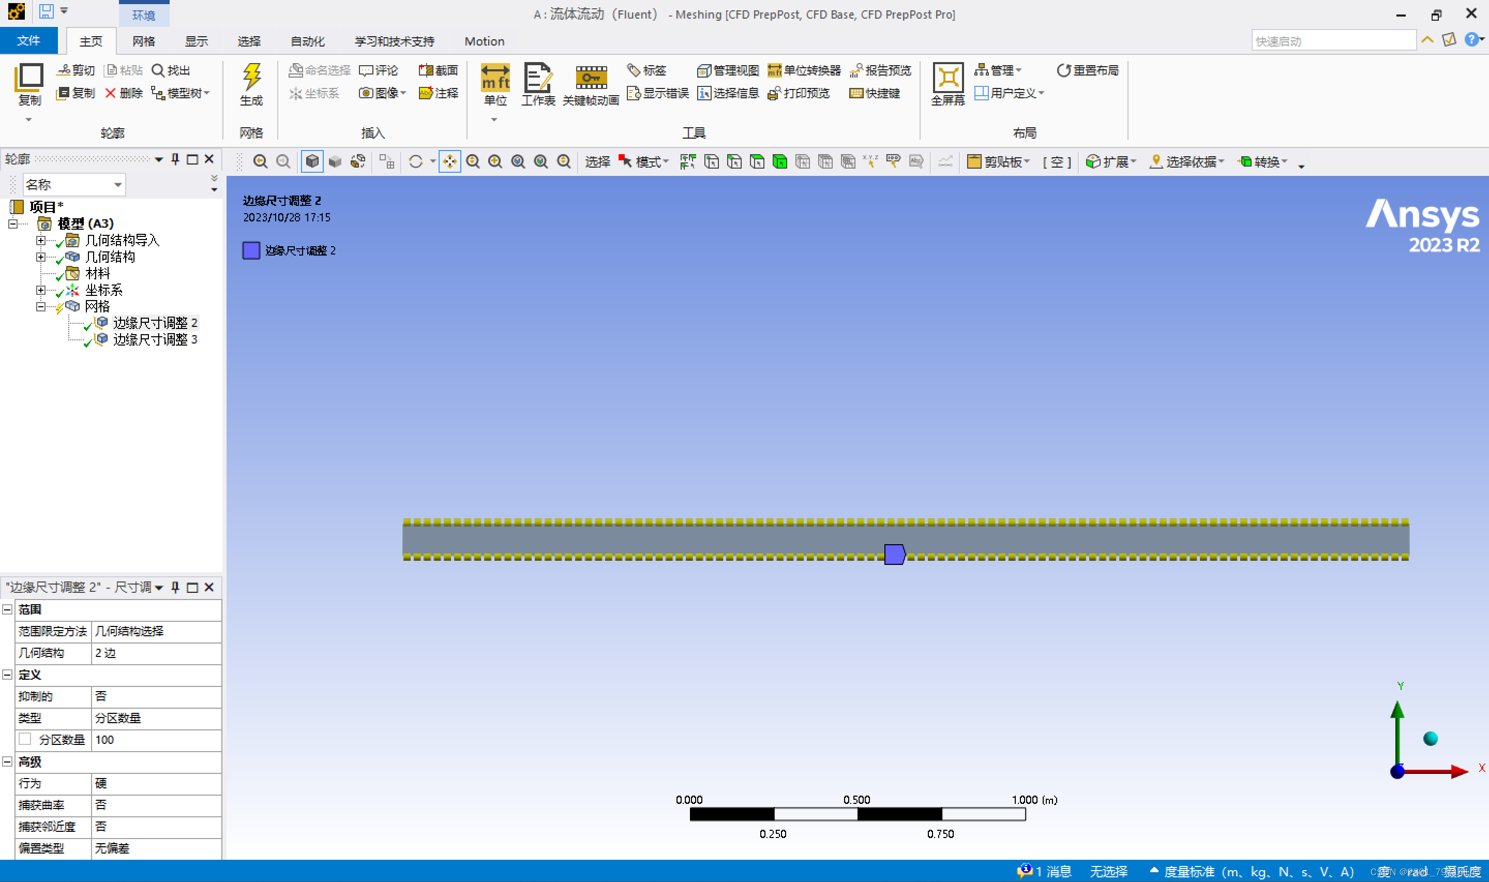Open the 单位转换器 unit converter
The width and height of the screenshot is (1489, 882).
coord(804,70)
